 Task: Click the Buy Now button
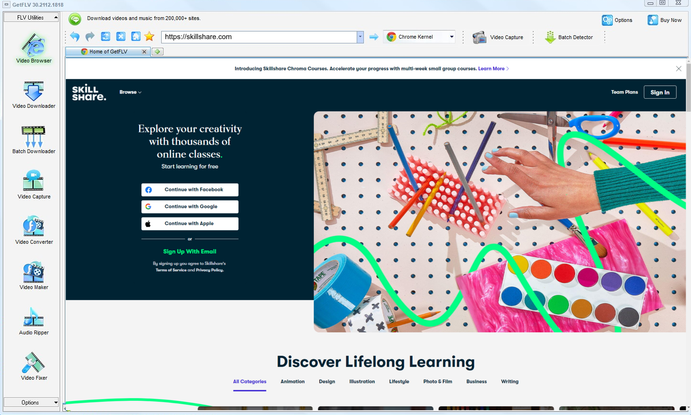point(664,20)
